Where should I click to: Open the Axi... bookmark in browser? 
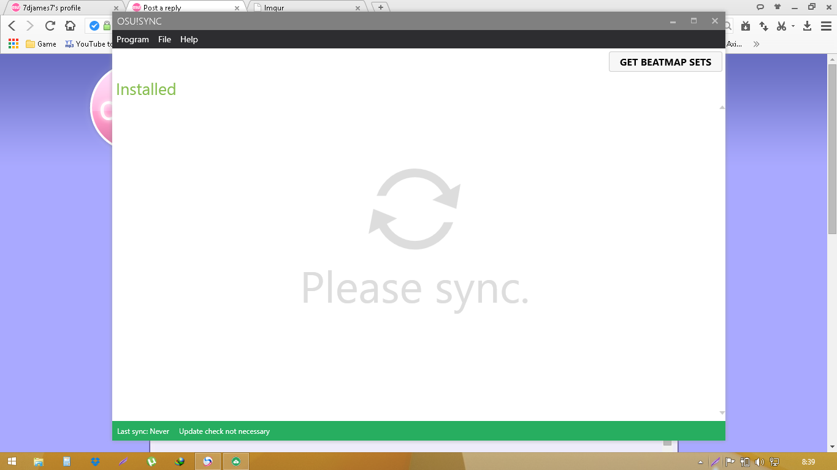pos(735,44)
